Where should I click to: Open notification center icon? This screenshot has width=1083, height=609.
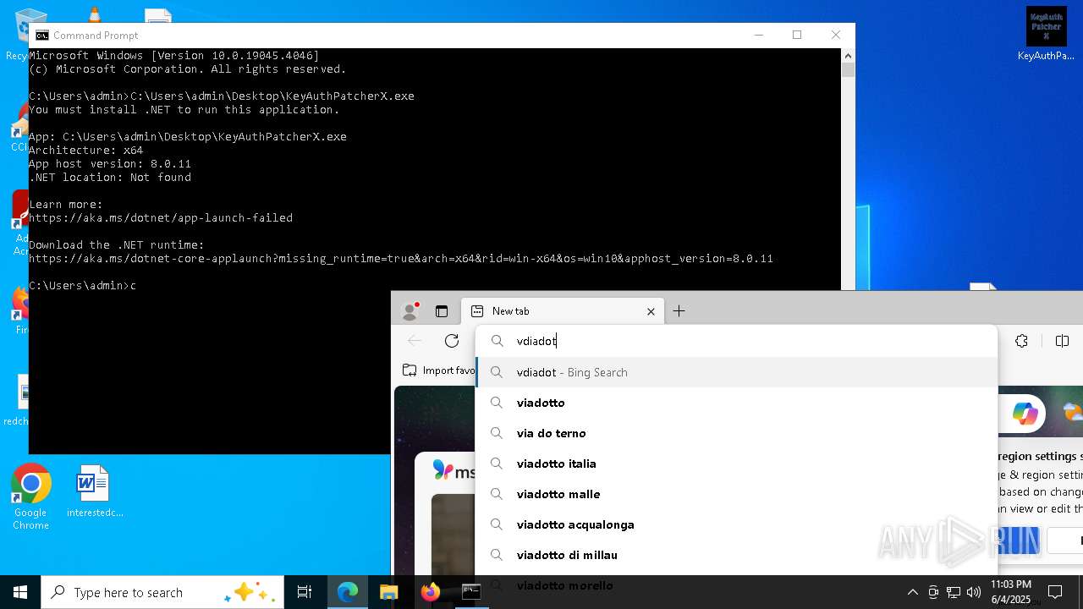[1055, 592]
